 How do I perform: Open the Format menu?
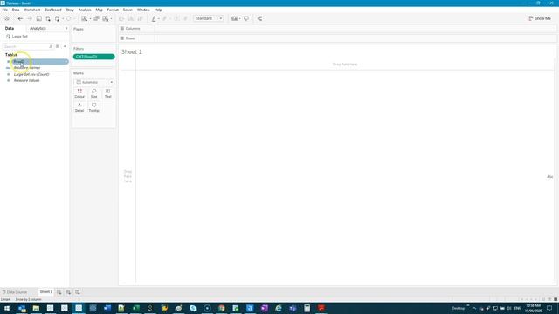click(113, 10)
